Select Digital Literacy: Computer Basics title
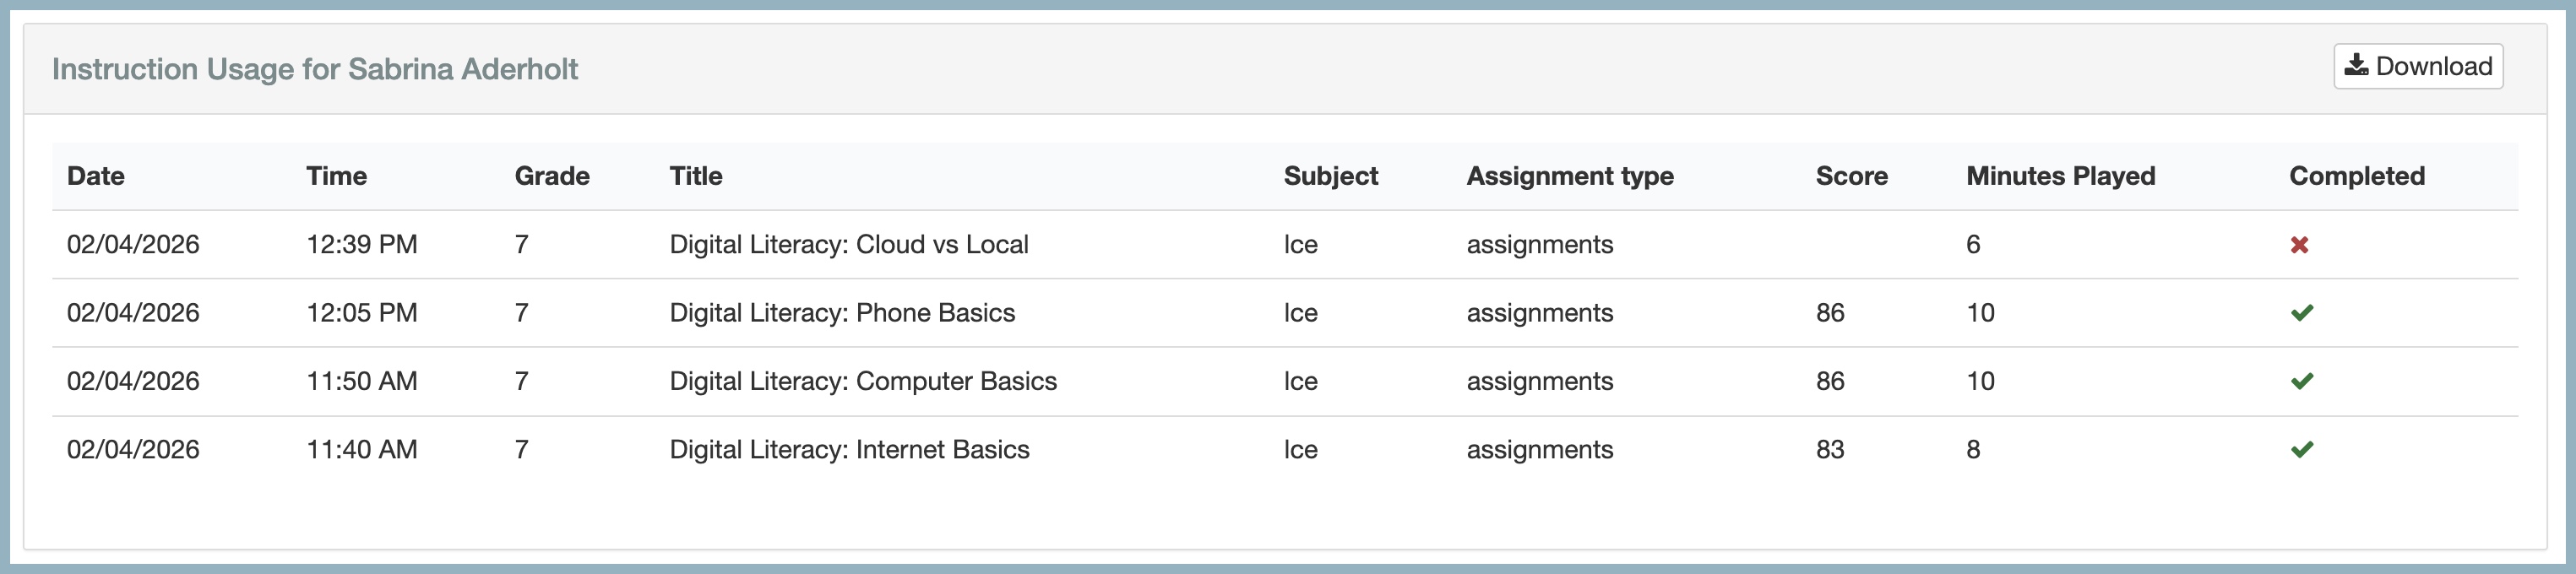The width and height of the screenshot is (2576, 574). click(x=862, y=381)
